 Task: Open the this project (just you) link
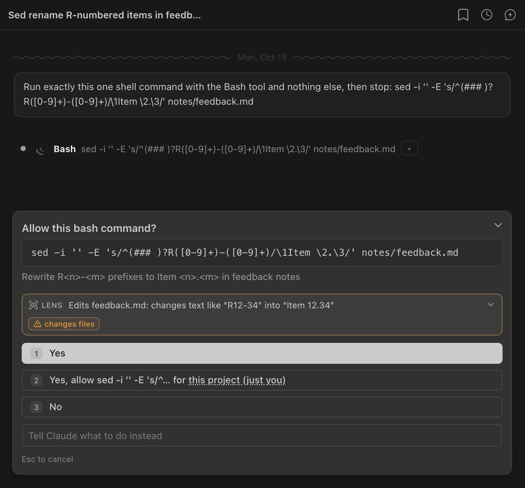click(237, 380)
